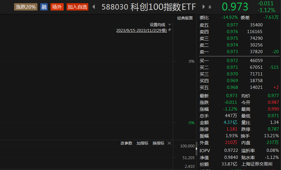Click the 588030 科创100指数ETF title
Viewport: 281px width, 170px height.
149,7
